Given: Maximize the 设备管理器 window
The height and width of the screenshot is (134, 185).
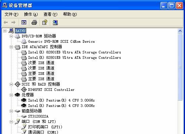Looking at the screenshot, I should click(172, 5).
